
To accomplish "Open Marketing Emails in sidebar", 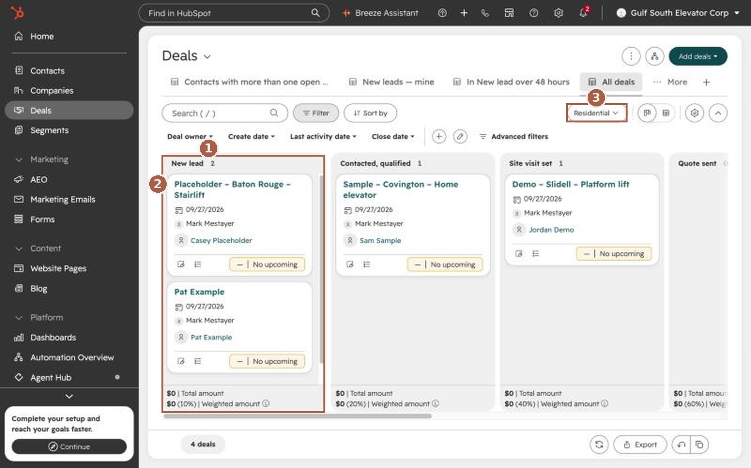I will [x=69, y=199].
